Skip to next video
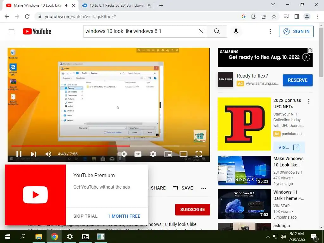Viewport: 324px width, 243px height. [x=34, y=154]
